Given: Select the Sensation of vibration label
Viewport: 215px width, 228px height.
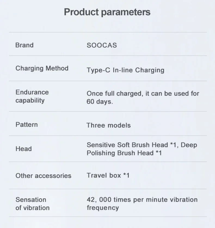Looking at the screenshot, I should (32, 204).
